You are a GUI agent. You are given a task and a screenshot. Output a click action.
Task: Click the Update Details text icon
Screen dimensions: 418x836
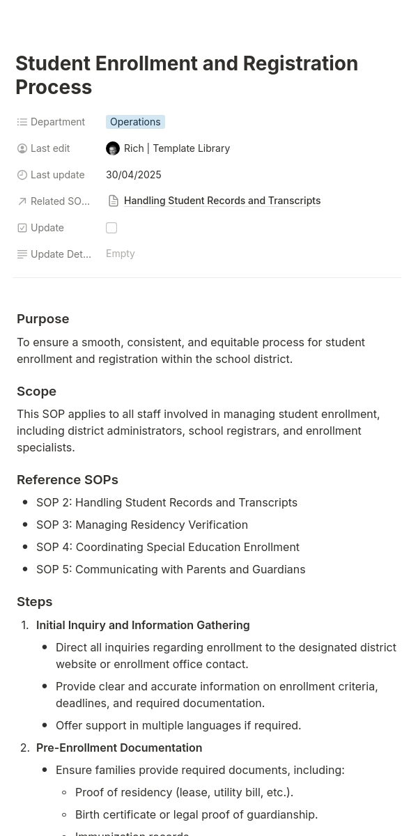pos(22,254)
